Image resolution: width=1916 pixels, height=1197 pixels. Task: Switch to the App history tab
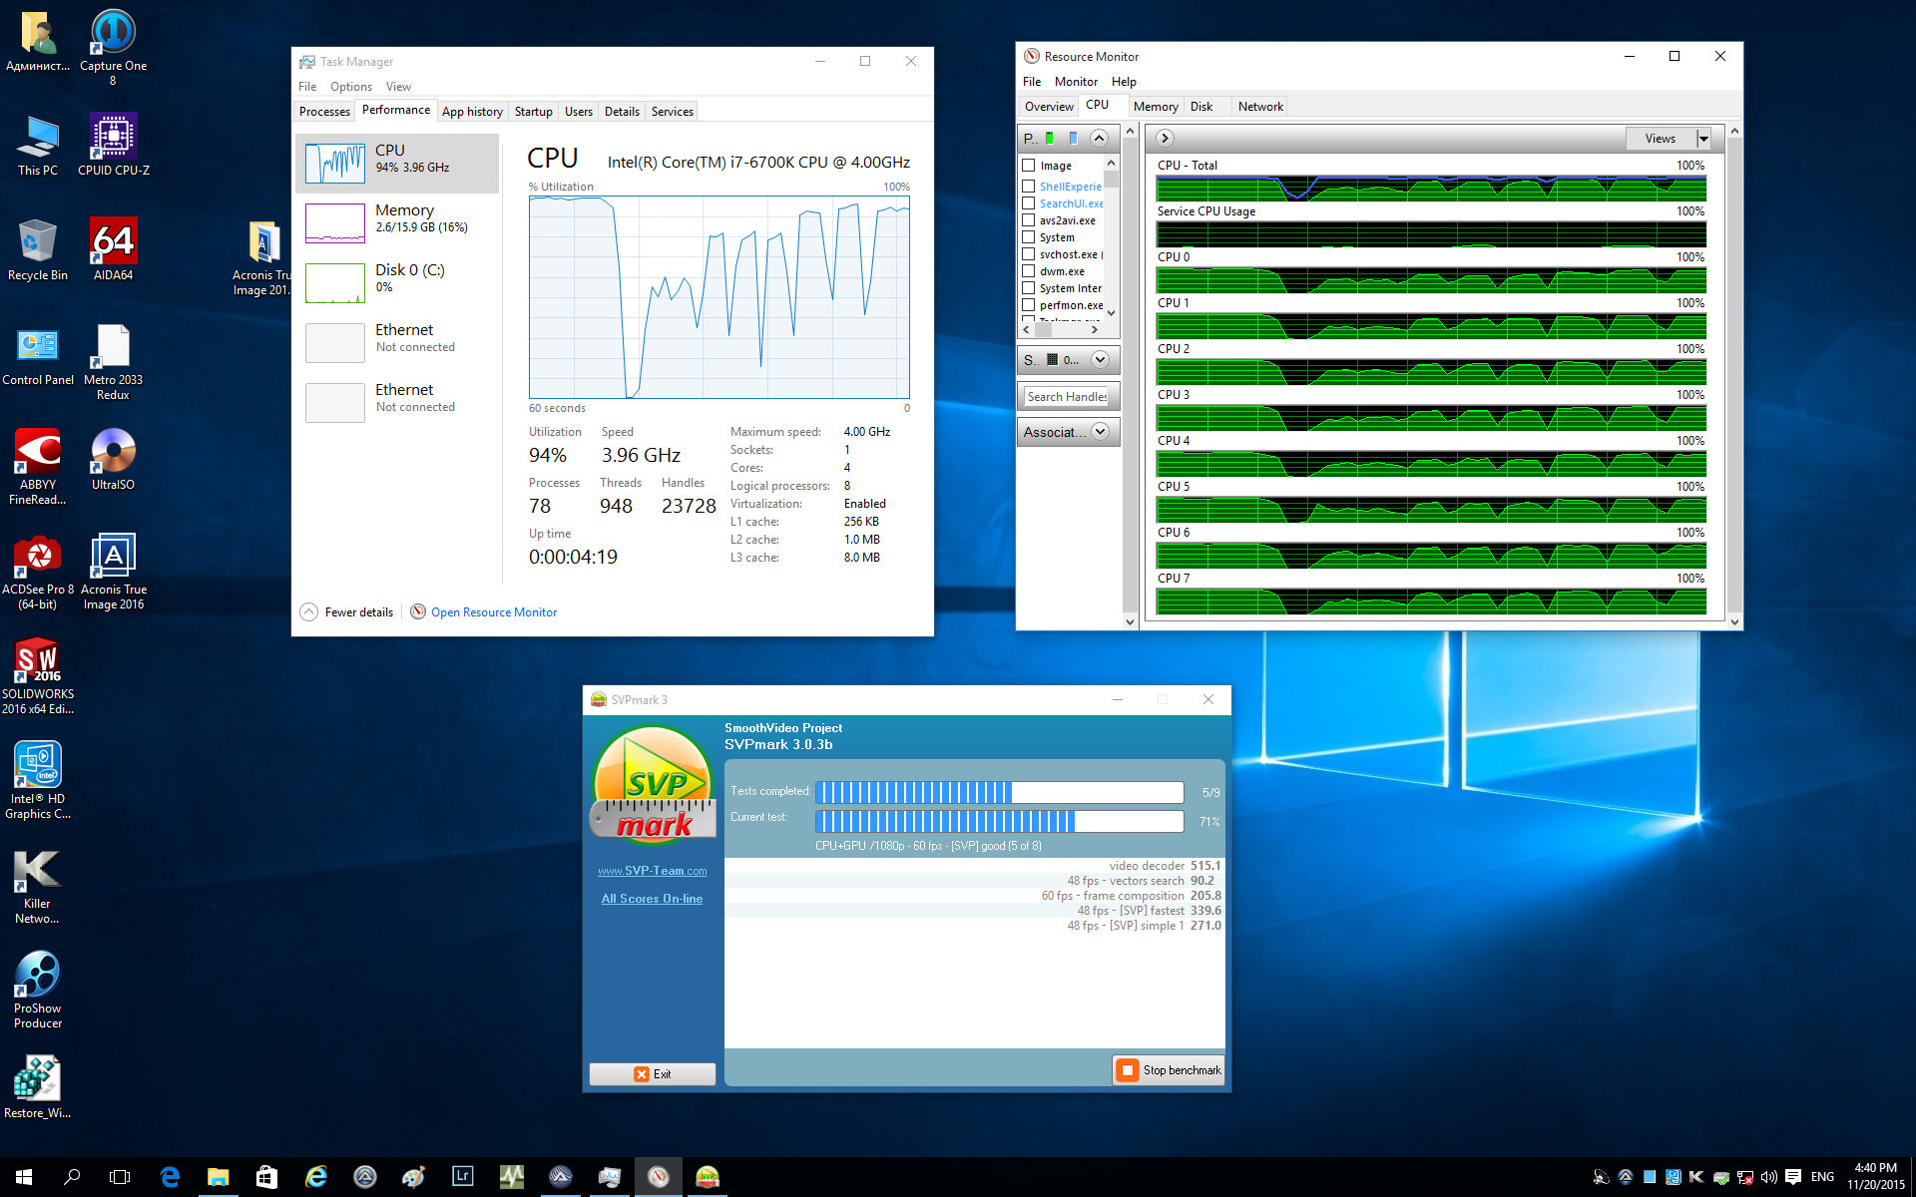pyautogui.click(x=472, y=112)
